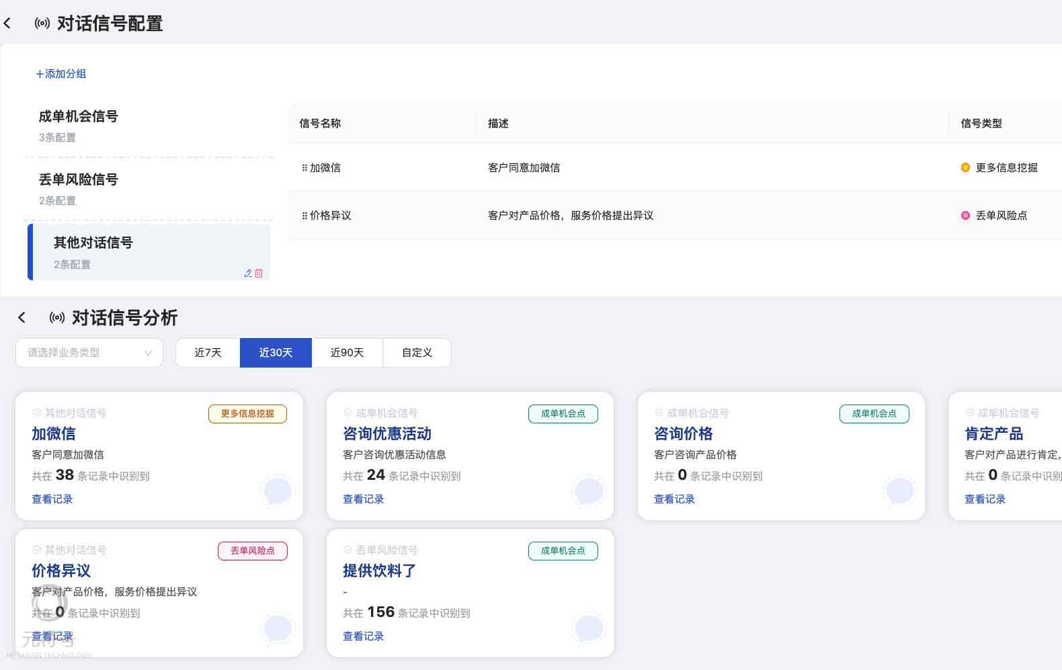View records for 肯定产品 card
This screenshot has height=670, width=1062.
(985, 499)
